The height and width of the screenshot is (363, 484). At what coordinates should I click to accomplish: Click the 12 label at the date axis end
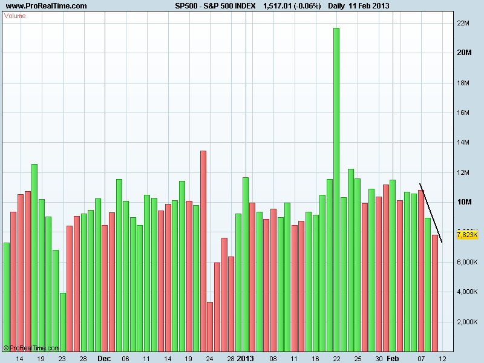click(x=442, y=359)
